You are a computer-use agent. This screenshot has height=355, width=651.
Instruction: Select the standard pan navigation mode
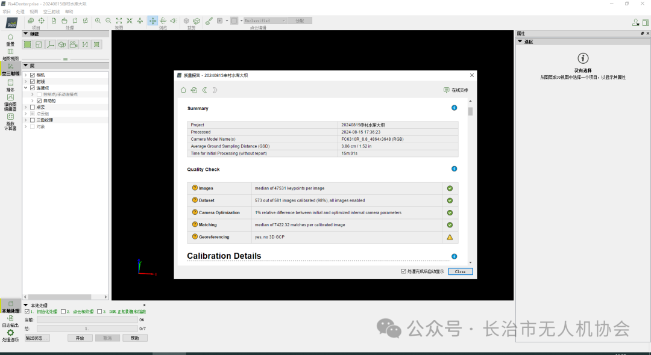coord(153,20)
